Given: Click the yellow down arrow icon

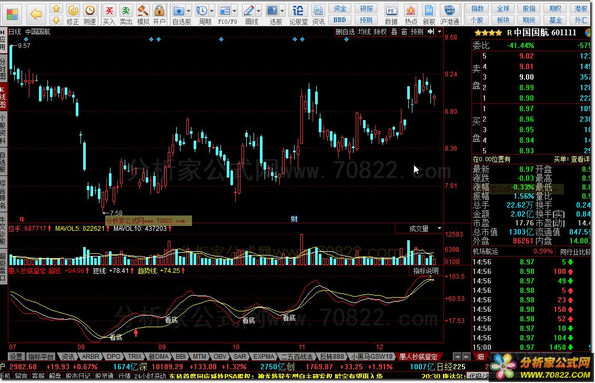Looking at the screenshot, I should click(56, 20).
